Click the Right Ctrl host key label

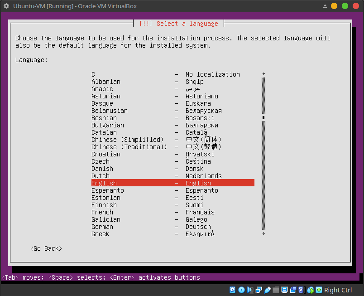(338, 290)
